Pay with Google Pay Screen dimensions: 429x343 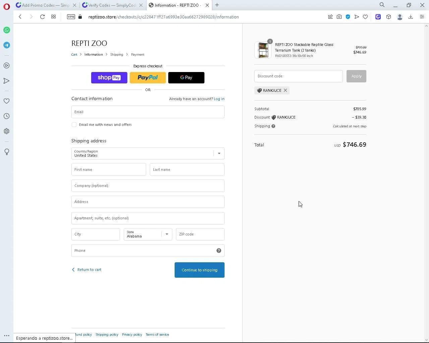pyautogui.click(x=186, y=78)
